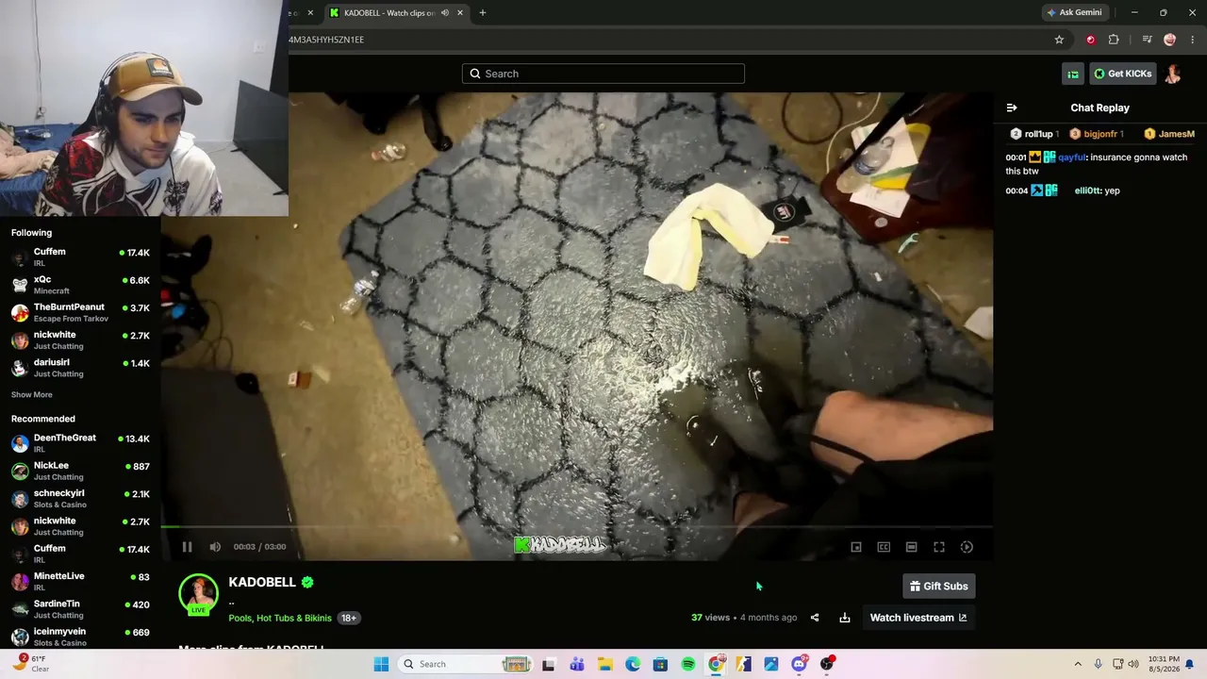Expand Show more in Following list
Image resolution: width=1207 pixels, height=679 pixels.
[x=32, y=395]
